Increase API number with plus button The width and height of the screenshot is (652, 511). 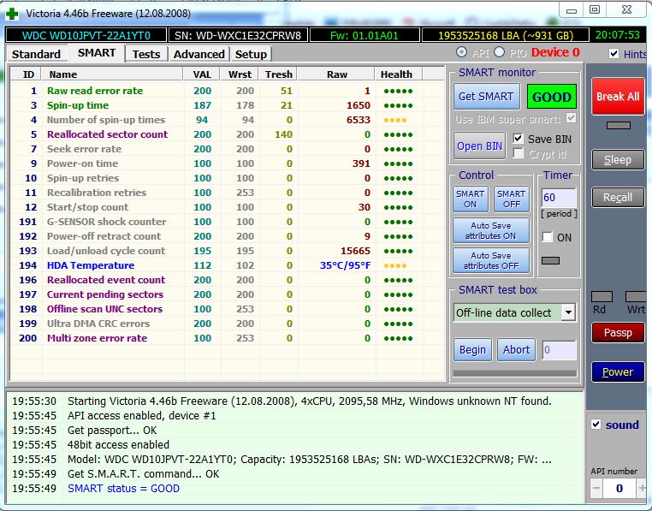[642, 488]
